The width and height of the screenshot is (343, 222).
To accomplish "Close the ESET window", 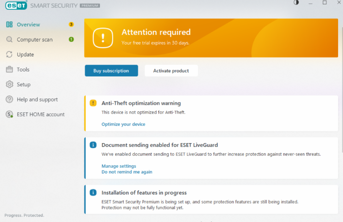I will click(339, 2).
